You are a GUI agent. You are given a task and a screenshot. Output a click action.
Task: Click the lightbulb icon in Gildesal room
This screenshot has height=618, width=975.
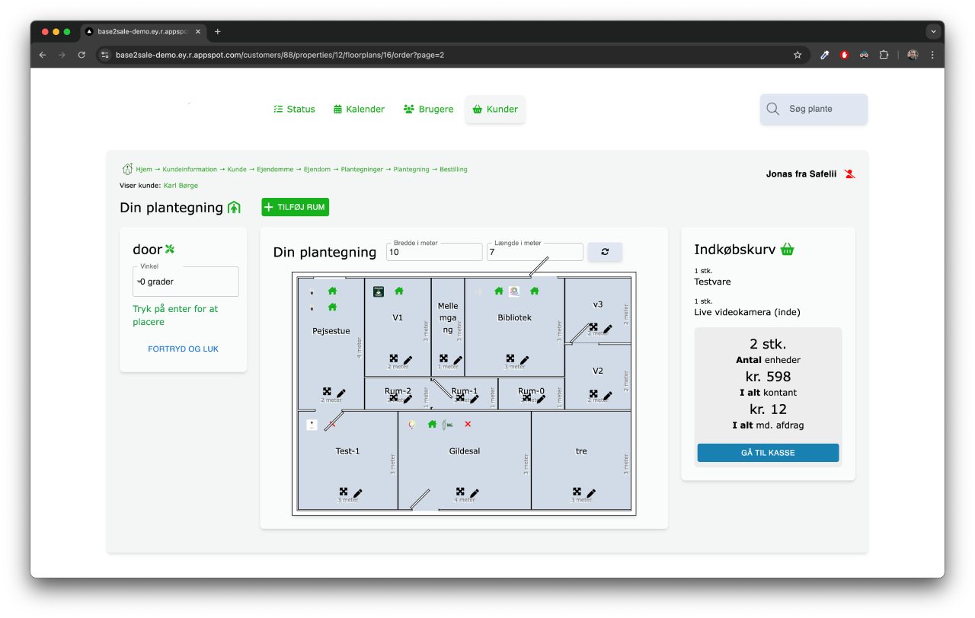click(412, 425)
